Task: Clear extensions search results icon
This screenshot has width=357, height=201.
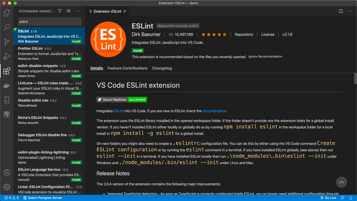Action: pyautogui.click(x=69, y=11)
